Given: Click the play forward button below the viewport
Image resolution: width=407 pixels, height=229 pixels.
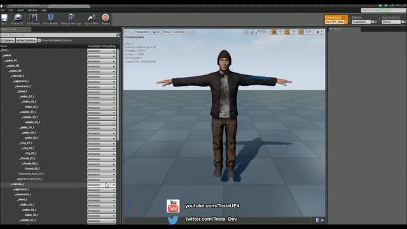Looking at the screenshot, I should 322,221.
